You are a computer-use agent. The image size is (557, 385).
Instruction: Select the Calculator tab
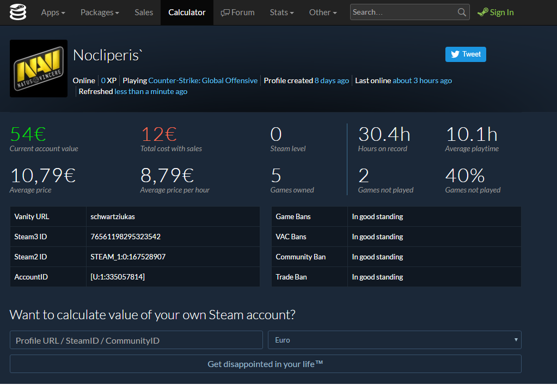click(x=187, y=13)
